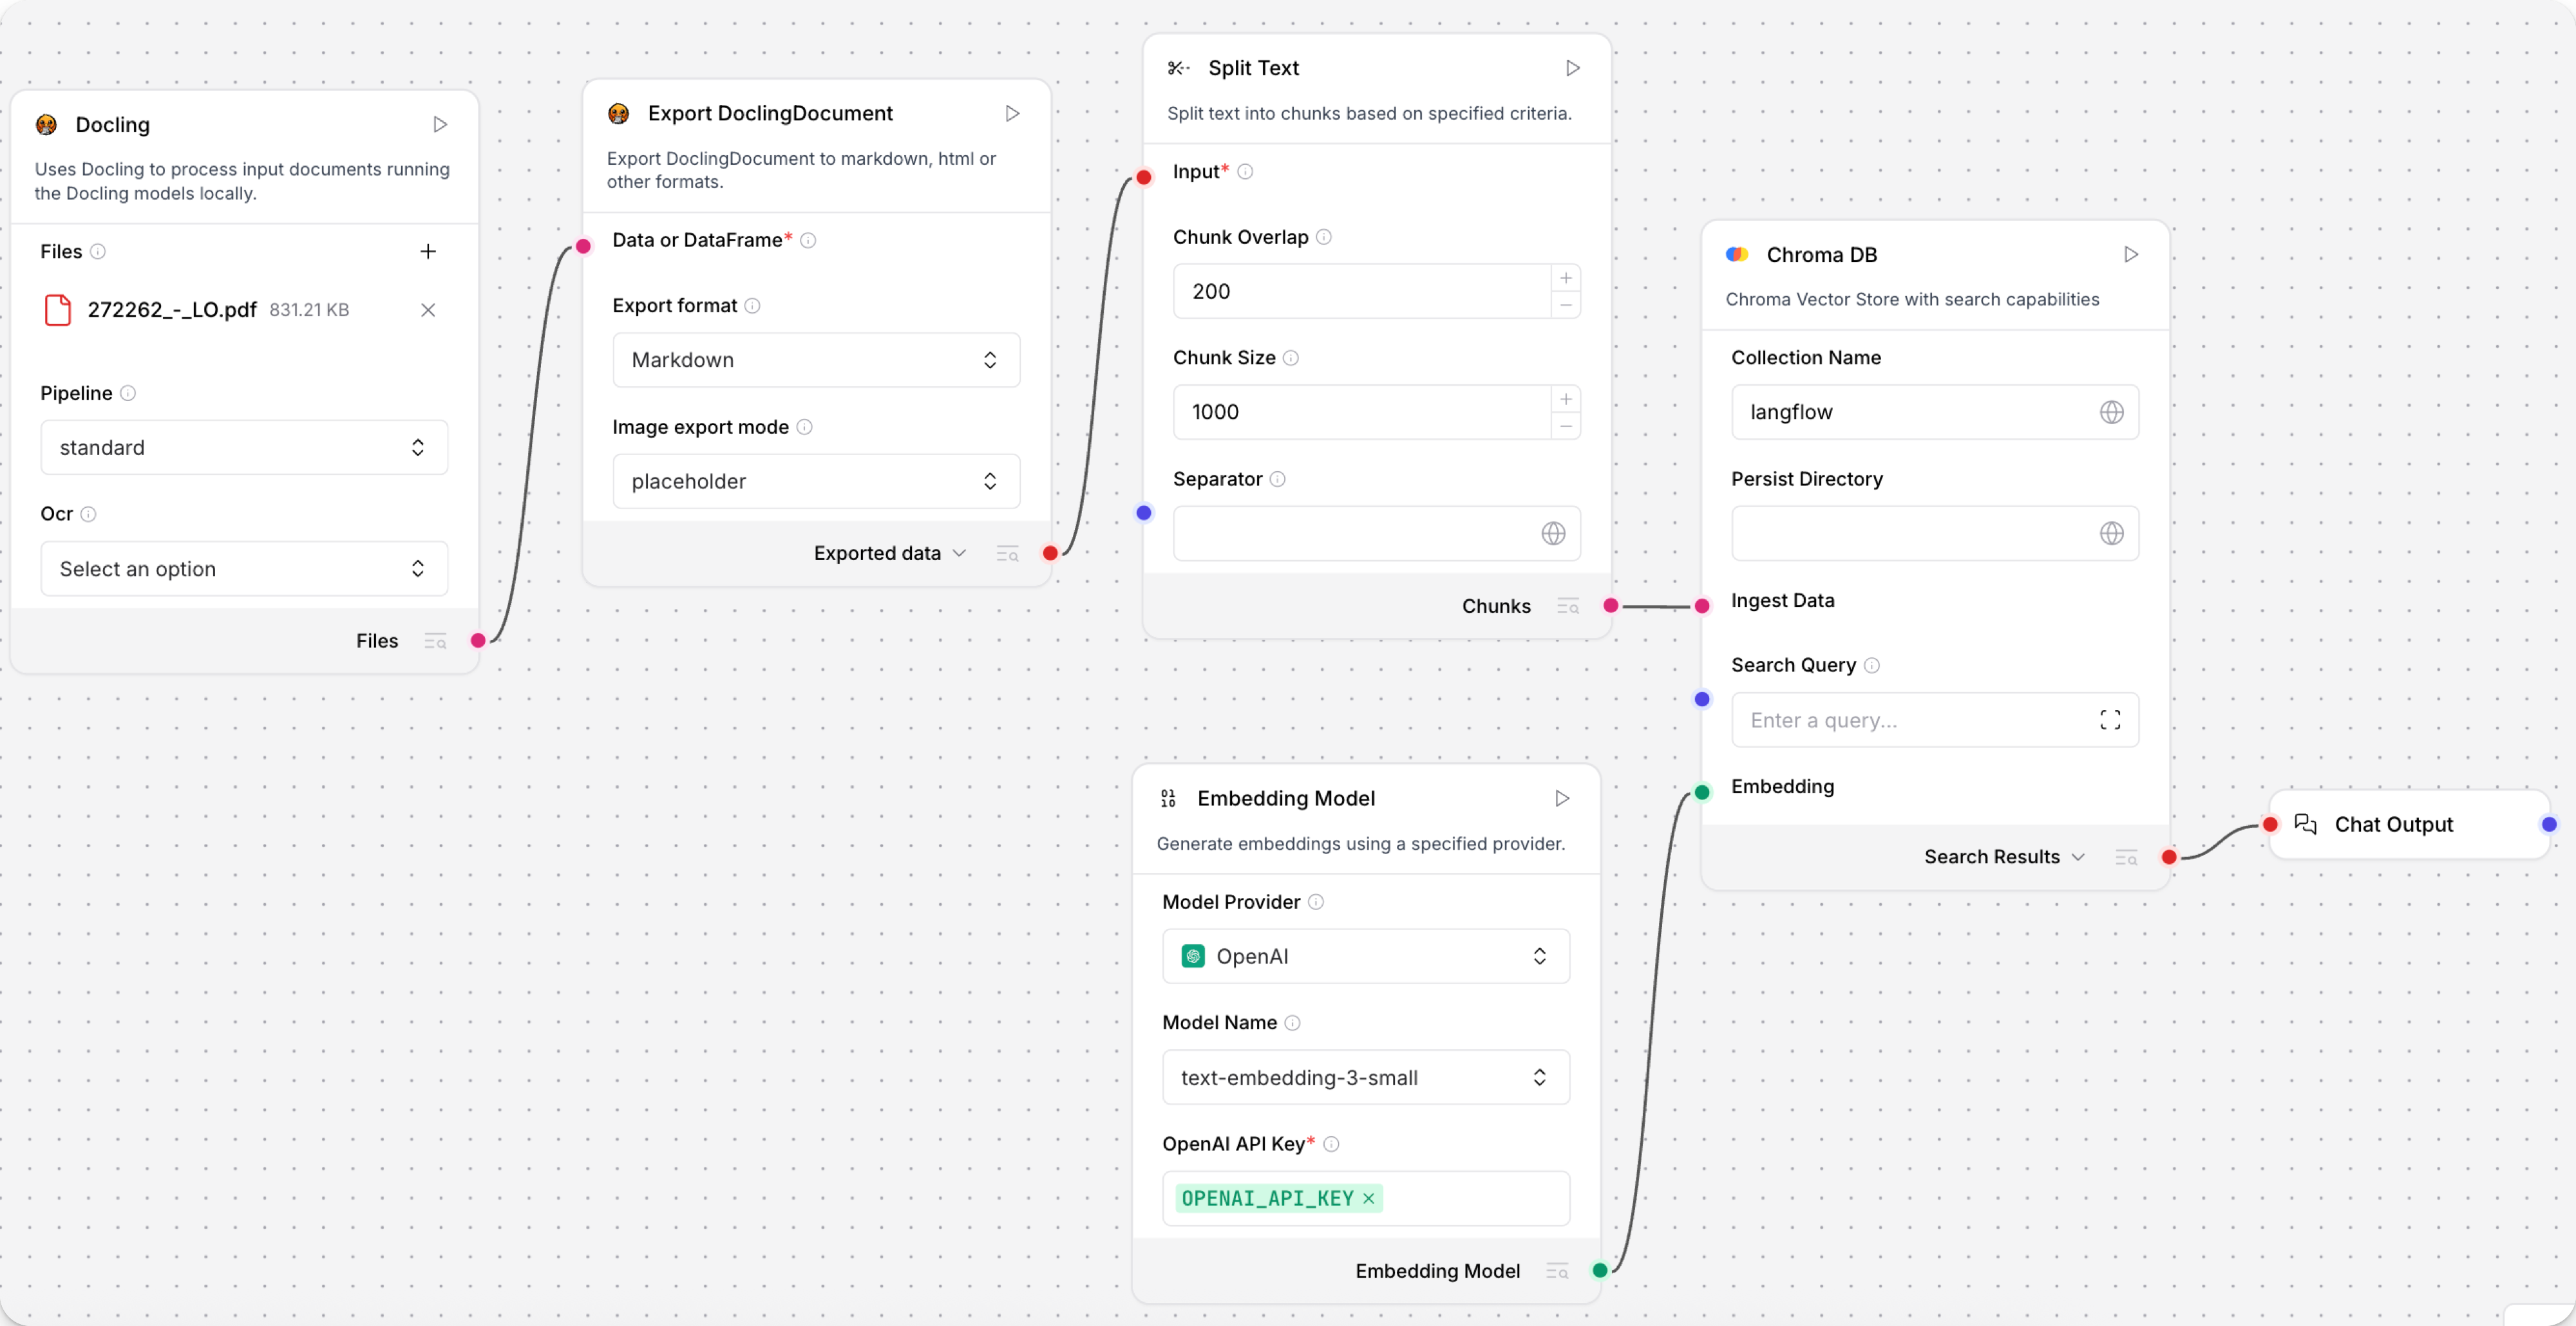Open the Ocr Select an option dropdown
The height and width of the screenshot is (1326, 2576).
coord(244,568)
